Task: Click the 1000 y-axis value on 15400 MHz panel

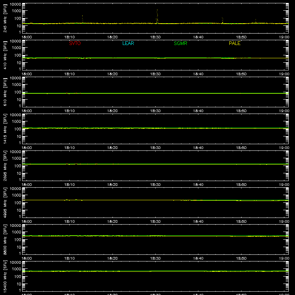Action: (x=17, y=269)
